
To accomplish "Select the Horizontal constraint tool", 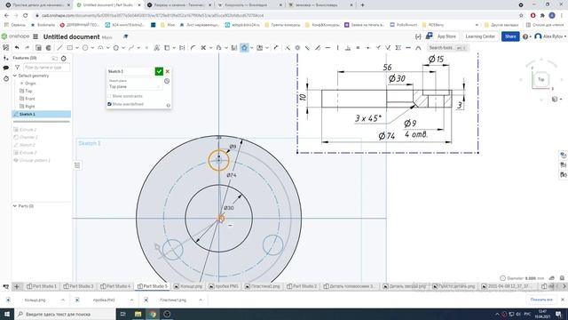I will point(327,47).
